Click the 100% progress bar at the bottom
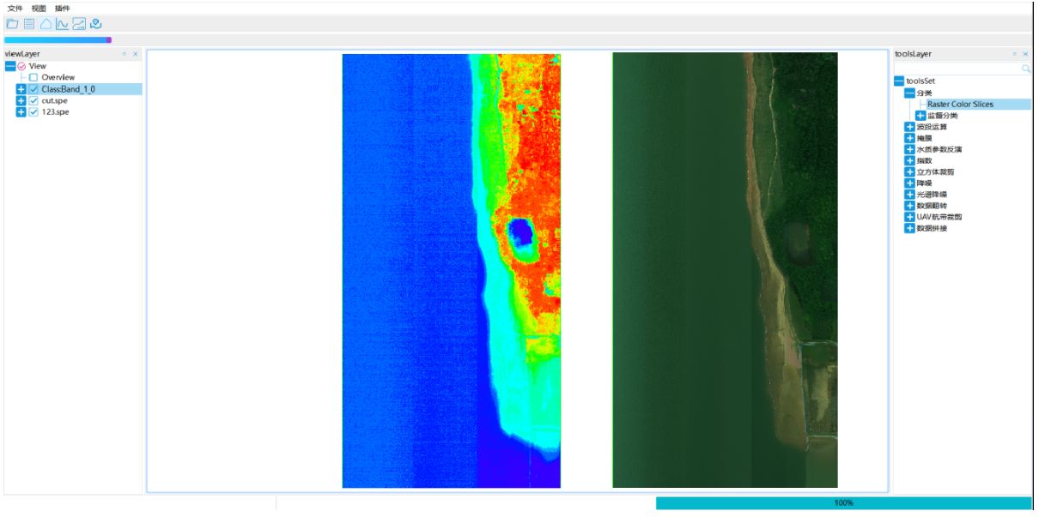Viewport: 1039px width, 517px height. [x=843, y=503]
